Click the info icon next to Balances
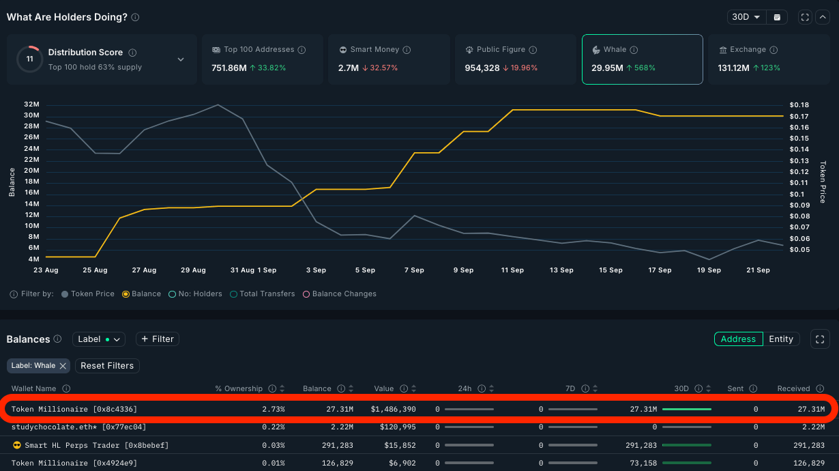 (x=57, y=339)
